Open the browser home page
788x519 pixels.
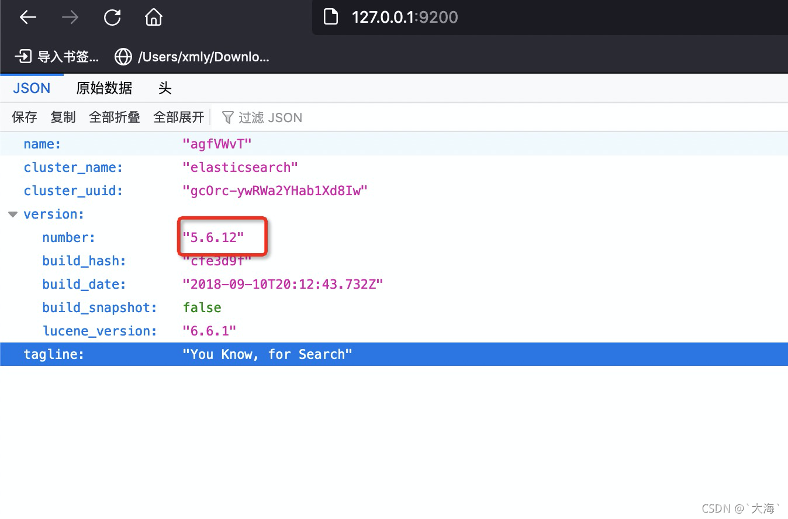coord(153,18)
